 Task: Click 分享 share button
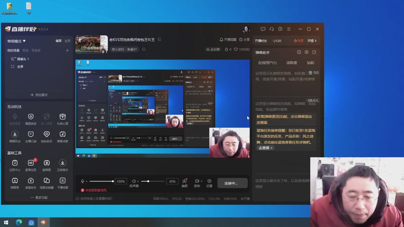[x=244, y=39]
